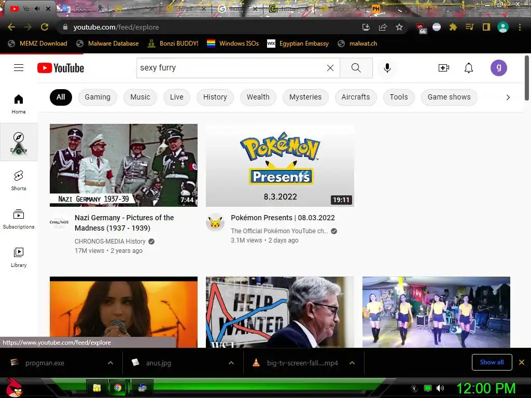Click the install app icon in address bar
This screenshot has width=531, height=398.
366,27
